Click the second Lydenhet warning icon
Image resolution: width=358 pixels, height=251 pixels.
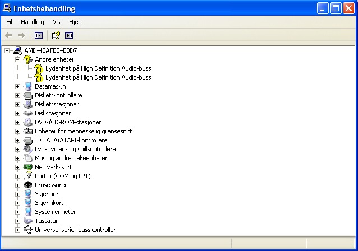[39, 77]
